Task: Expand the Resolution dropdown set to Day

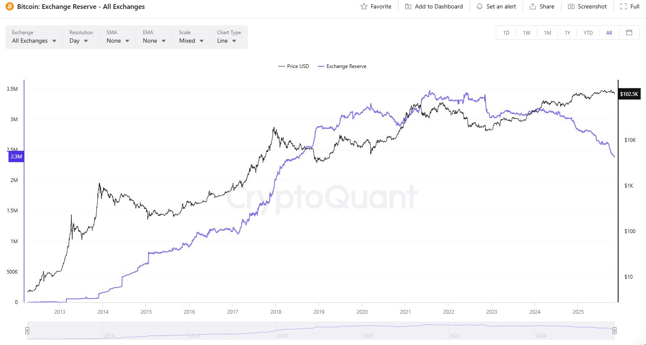Action: click(79, 41)
